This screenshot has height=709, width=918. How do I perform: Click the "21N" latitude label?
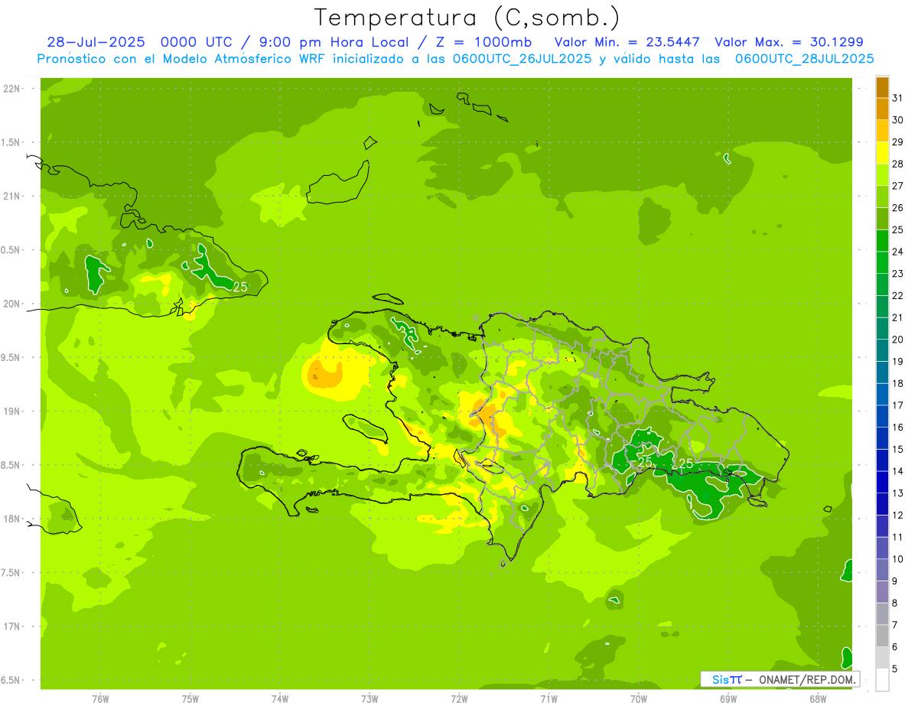[x=11, y=196]
